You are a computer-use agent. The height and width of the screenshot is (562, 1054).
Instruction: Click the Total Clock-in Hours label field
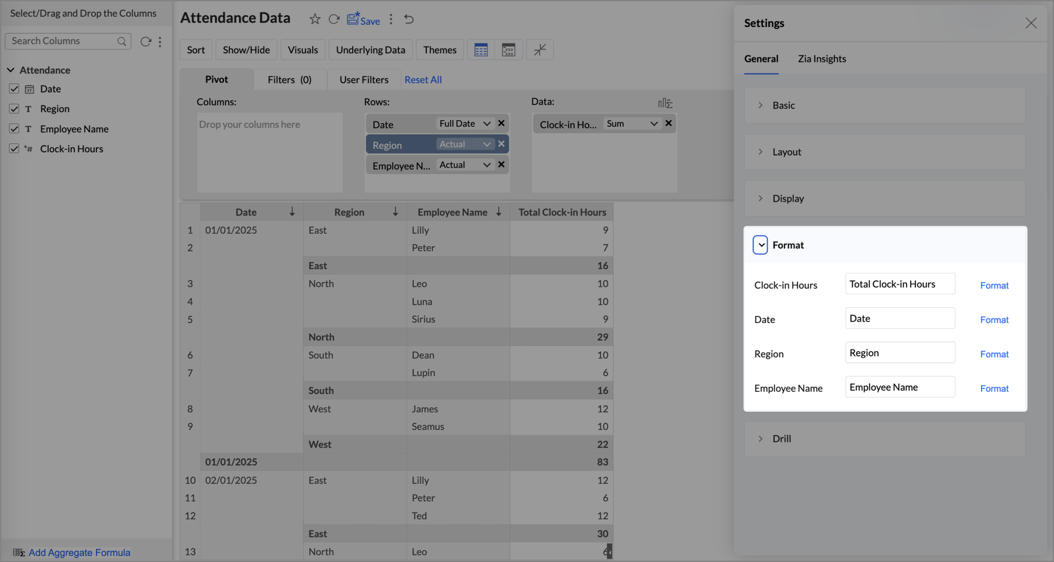click(900, 284)
